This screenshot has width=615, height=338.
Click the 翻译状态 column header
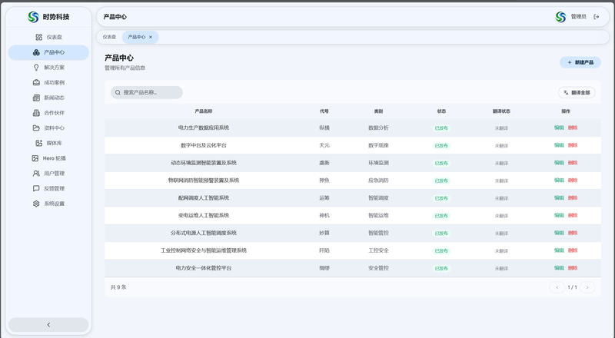coord(502,111)
